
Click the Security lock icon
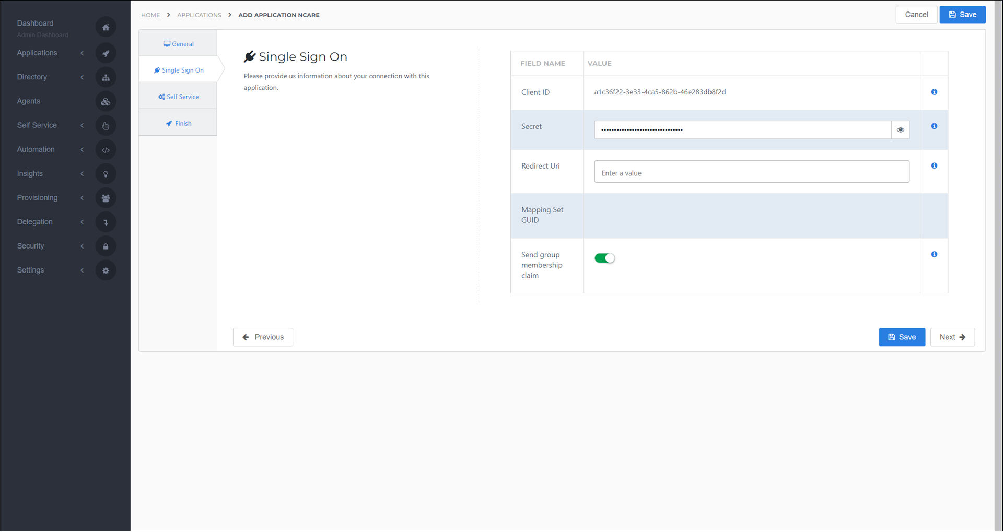106,246
